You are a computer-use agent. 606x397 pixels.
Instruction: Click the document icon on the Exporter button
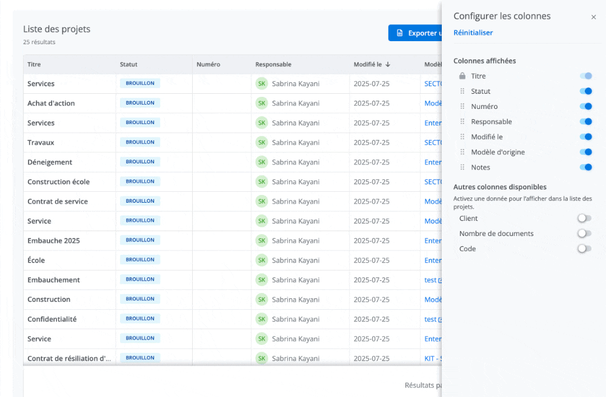tap(398, 33)
